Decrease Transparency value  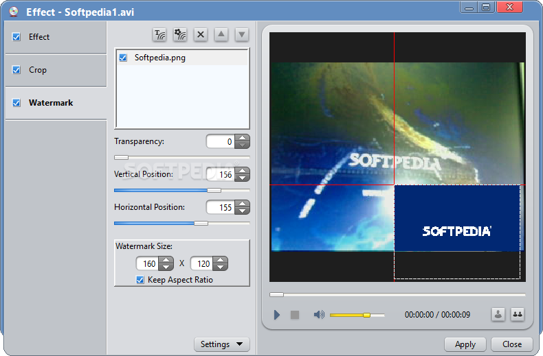(x=243, y=145)
